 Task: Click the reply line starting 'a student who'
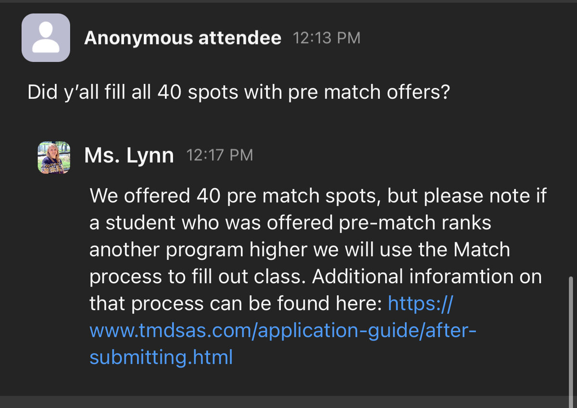pyautogui.click(x=290, y=223)
